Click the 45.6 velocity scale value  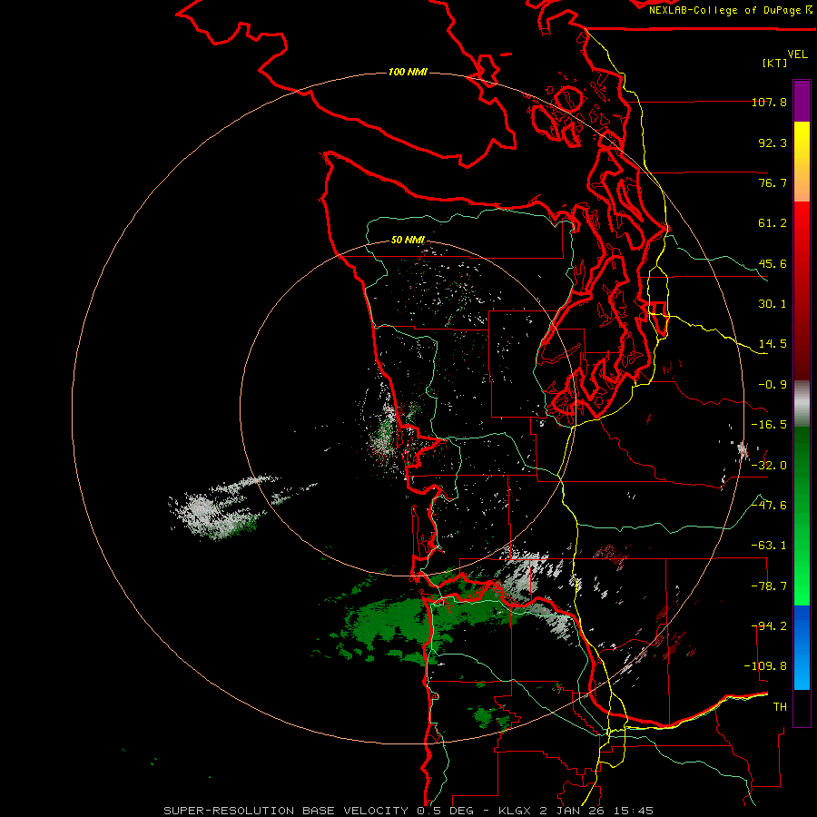[x=773, y=263]
